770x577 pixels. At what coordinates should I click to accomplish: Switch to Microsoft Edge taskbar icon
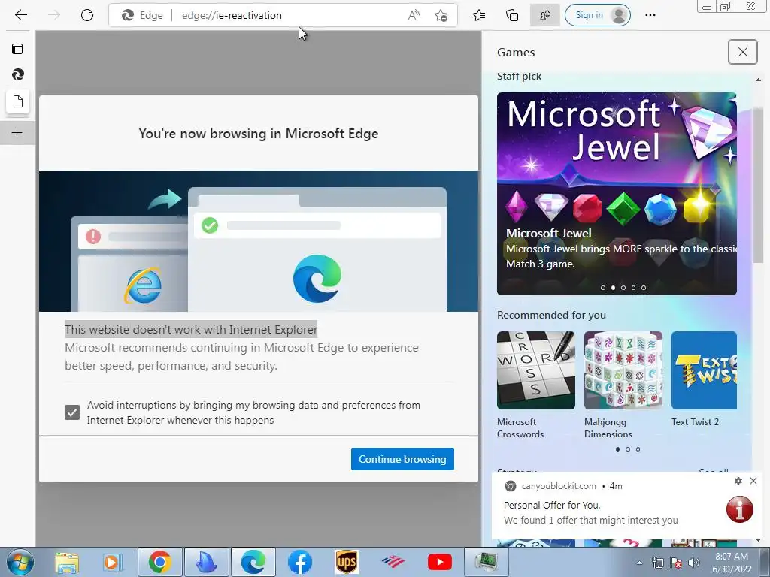coord(253,562)
